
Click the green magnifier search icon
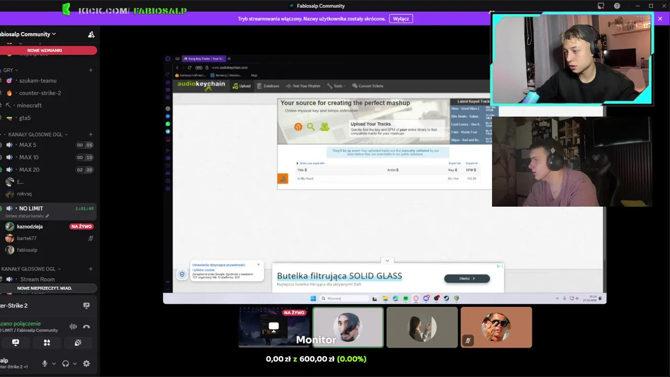click(x=311, y=127)
